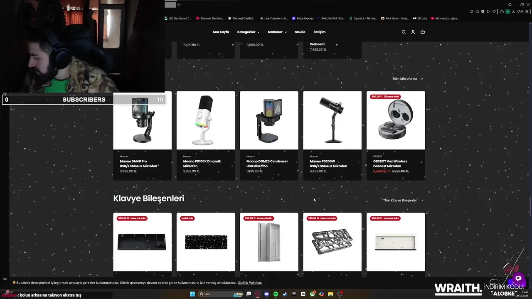Open the shopping cart icon

tap(423, 32)
